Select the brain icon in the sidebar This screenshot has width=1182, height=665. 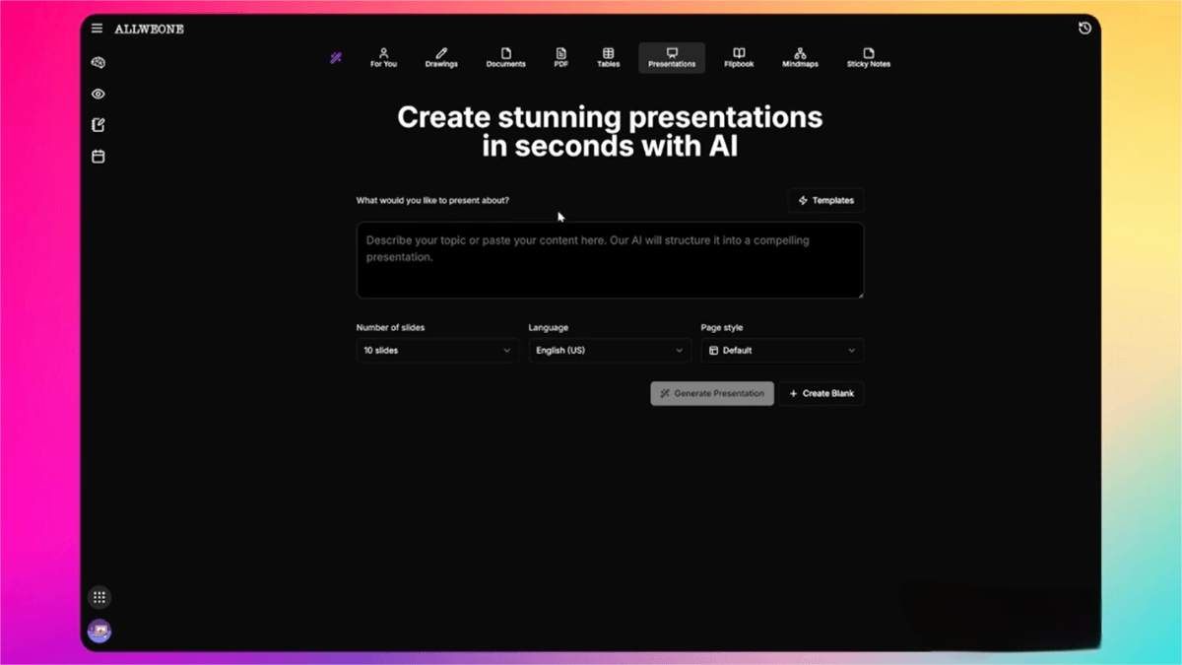pos(98,62)
